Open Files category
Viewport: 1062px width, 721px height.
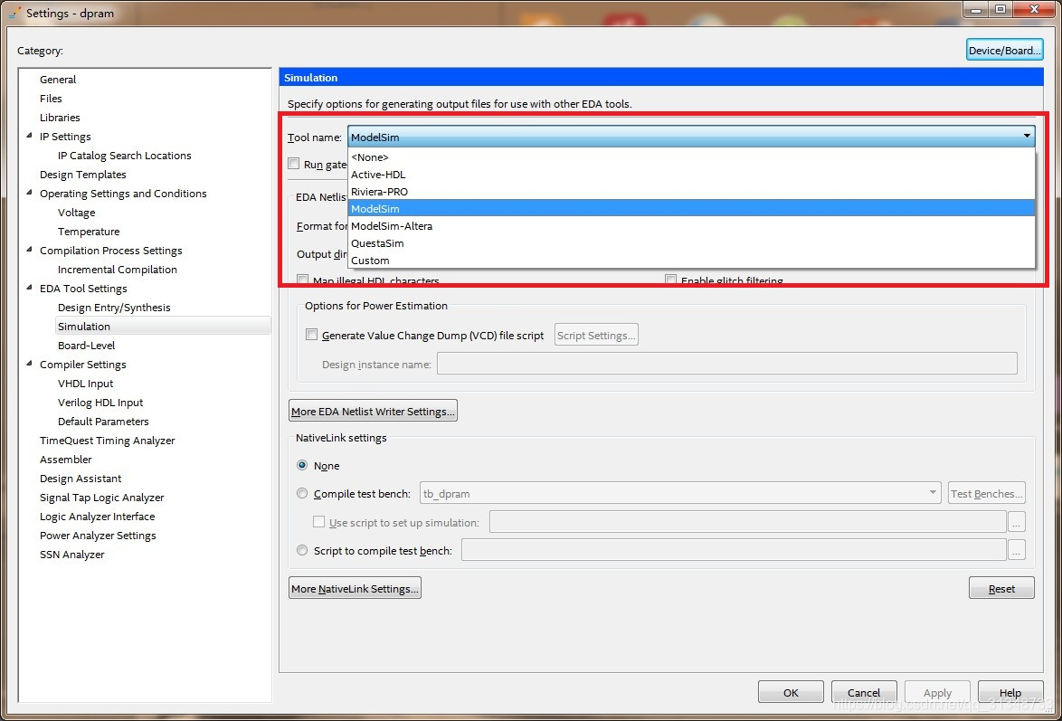coord(51,99)
